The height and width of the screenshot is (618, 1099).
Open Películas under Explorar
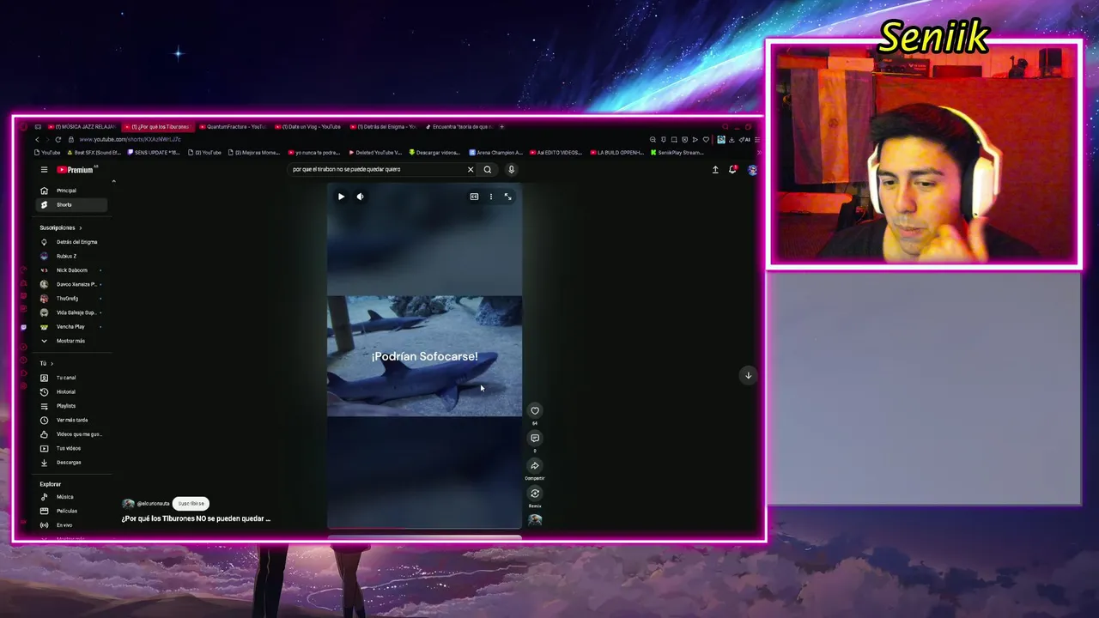[x=72, y=511]
